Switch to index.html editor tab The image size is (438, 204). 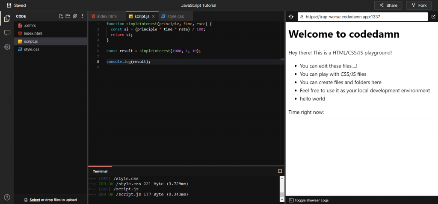107,17
